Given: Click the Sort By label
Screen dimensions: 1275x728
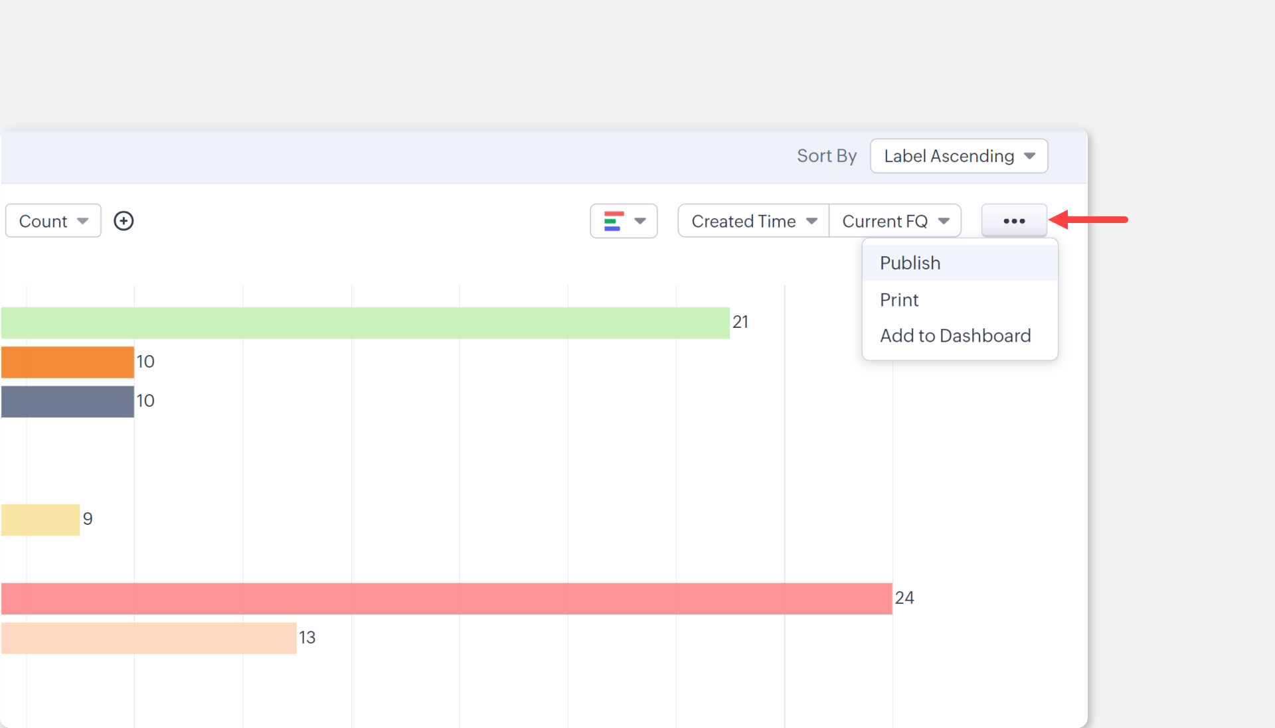Looking at the screenshot, I should point(826,156).
